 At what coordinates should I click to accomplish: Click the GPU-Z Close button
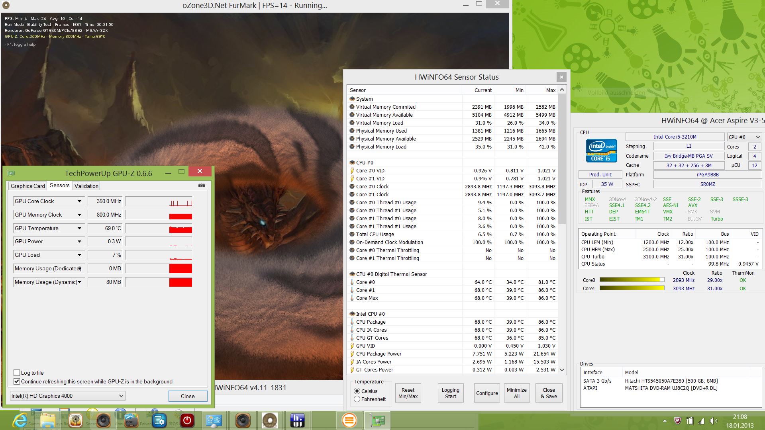[188, 396]
